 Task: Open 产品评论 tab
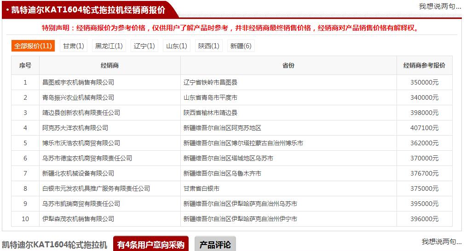215,244
